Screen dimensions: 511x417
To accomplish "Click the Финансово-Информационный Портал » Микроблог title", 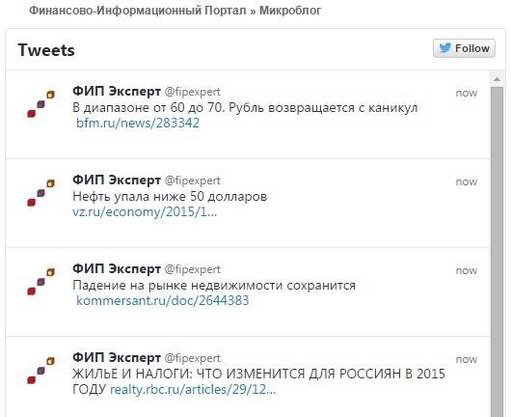I will [175, 11].
